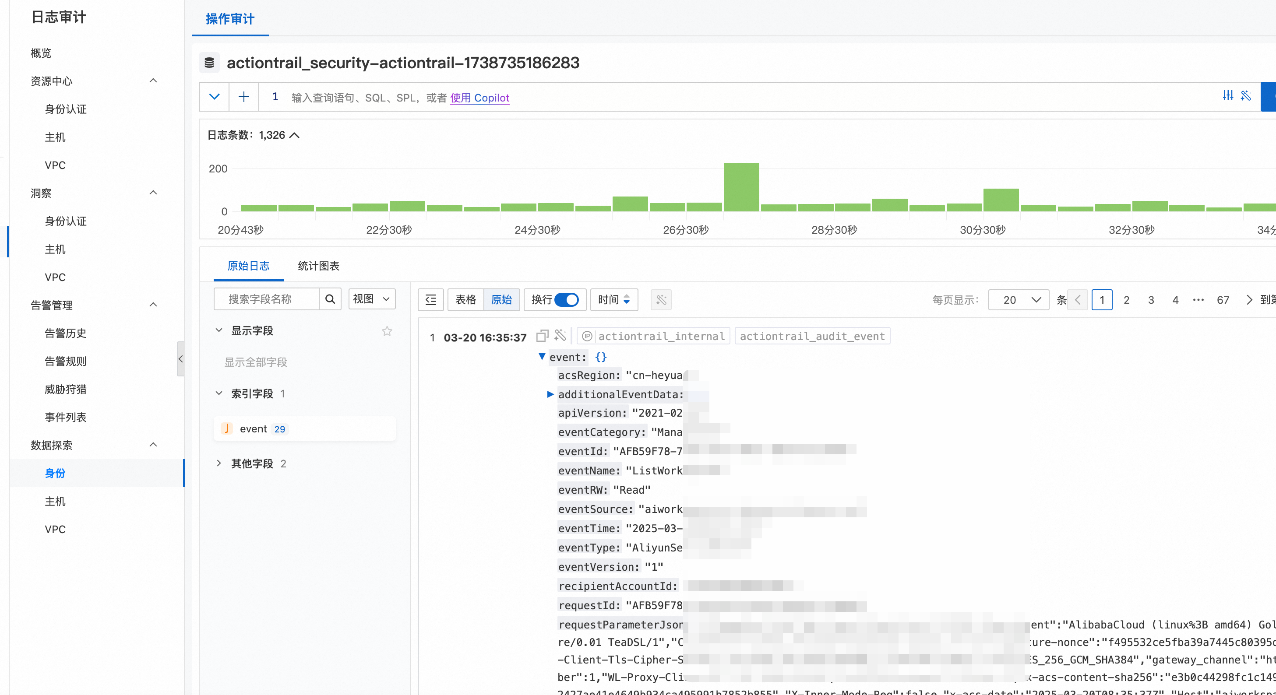1276x695 pixels.
Task: Toggle the 换行 line-wrap switch
Action: coord(567,299)
